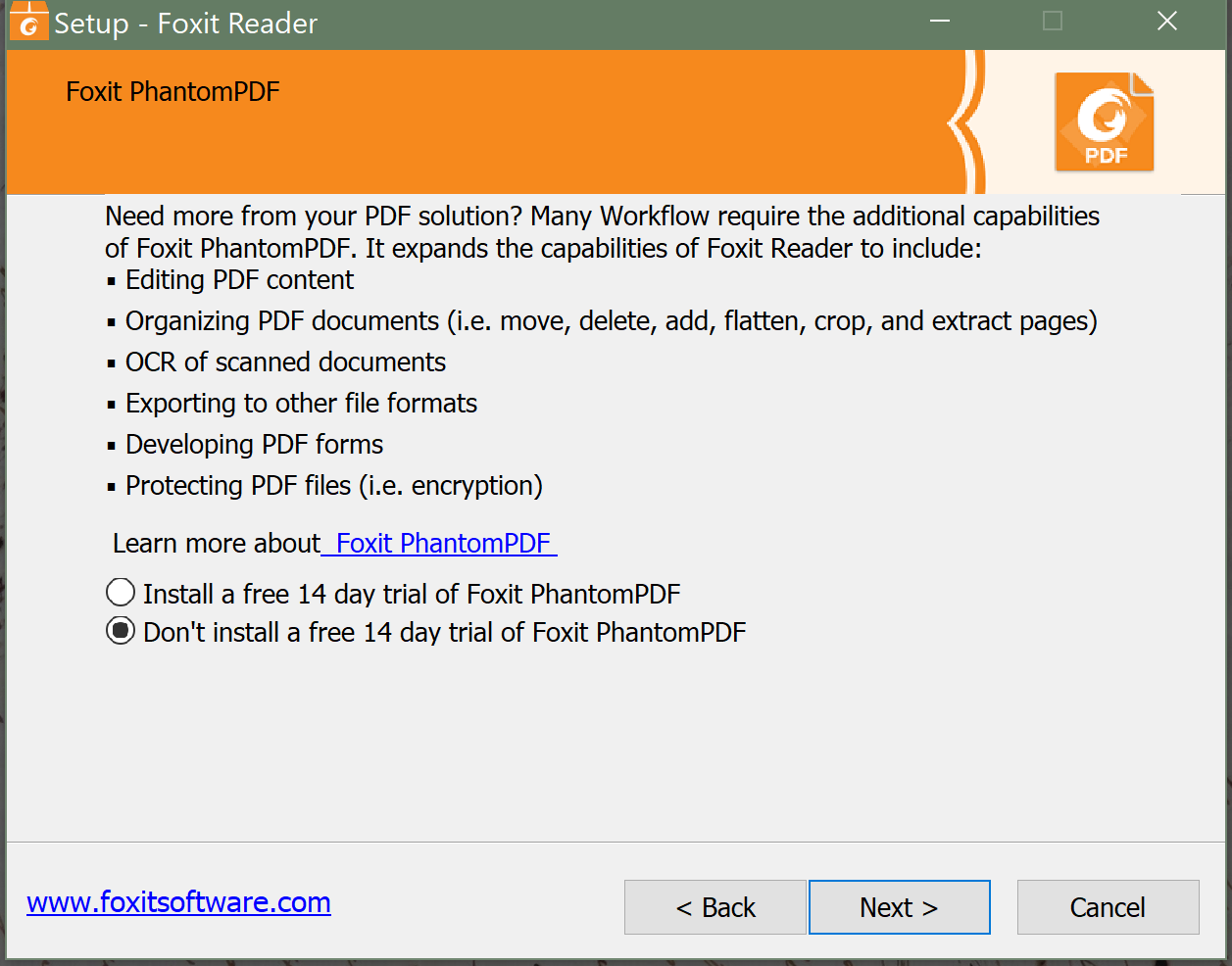Click the Editing PDF content bullet item

coord(239,280)
